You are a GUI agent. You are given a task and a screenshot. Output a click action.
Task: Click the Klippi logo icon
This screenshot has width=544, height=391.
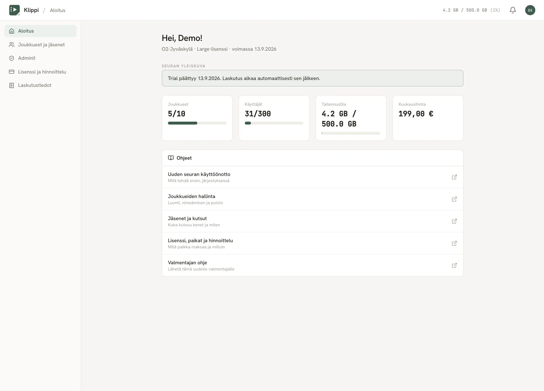coord(15,10)
